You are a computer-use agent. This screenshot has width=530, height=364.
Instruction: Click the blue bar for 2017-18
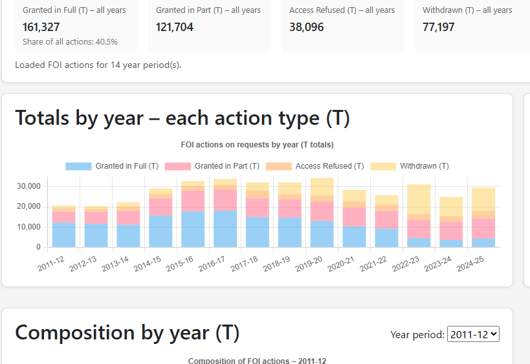point(258,232)
